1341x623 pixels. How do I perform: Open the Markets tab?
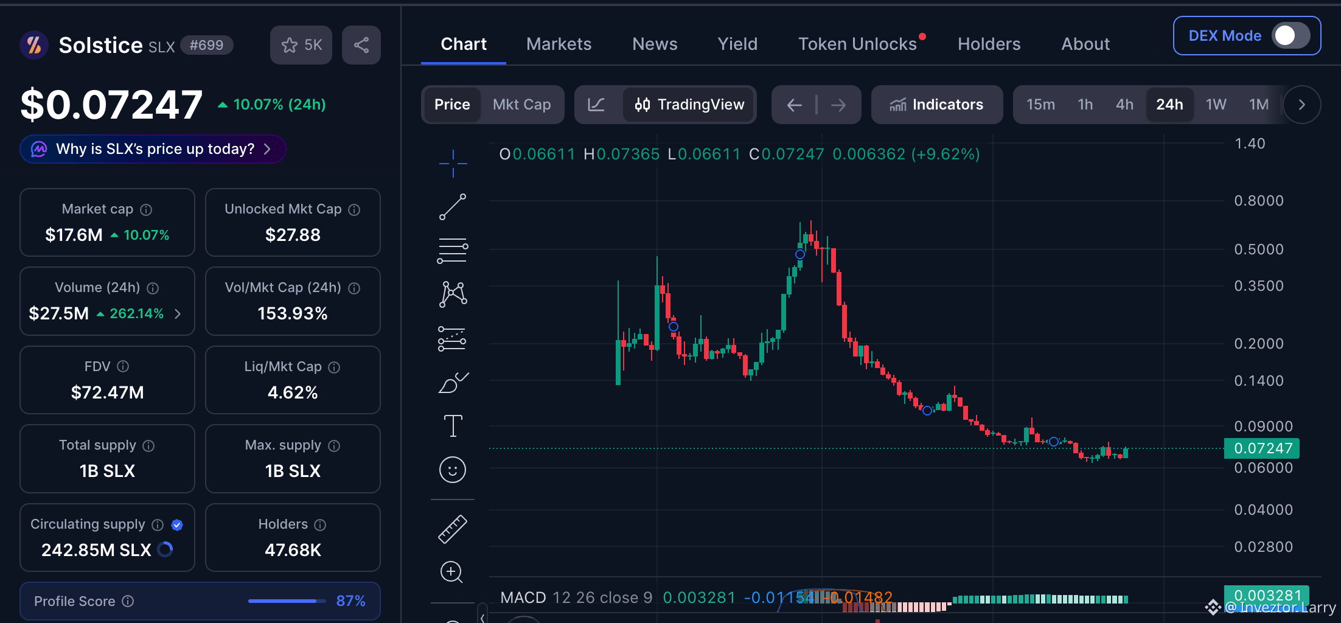pyautogui.click(x=559, y=44)
